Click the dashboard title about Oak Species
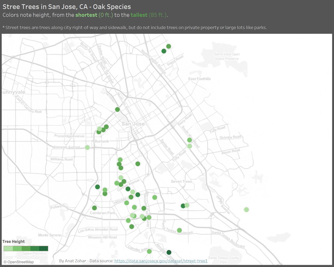Image resolution: width=334 pixels, height=267 pixels. point(67,6)
